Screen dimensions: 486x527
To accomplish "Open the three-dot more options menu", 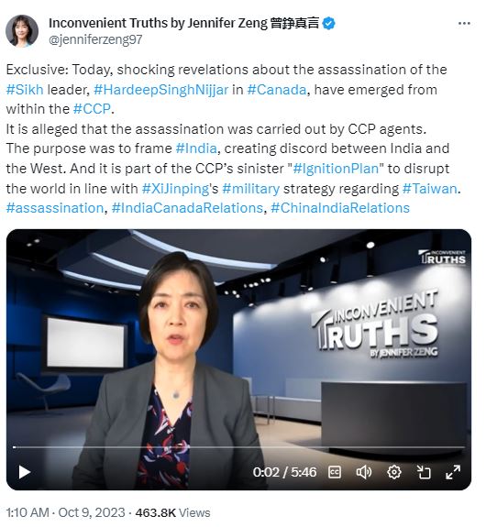I will point(464,24).
